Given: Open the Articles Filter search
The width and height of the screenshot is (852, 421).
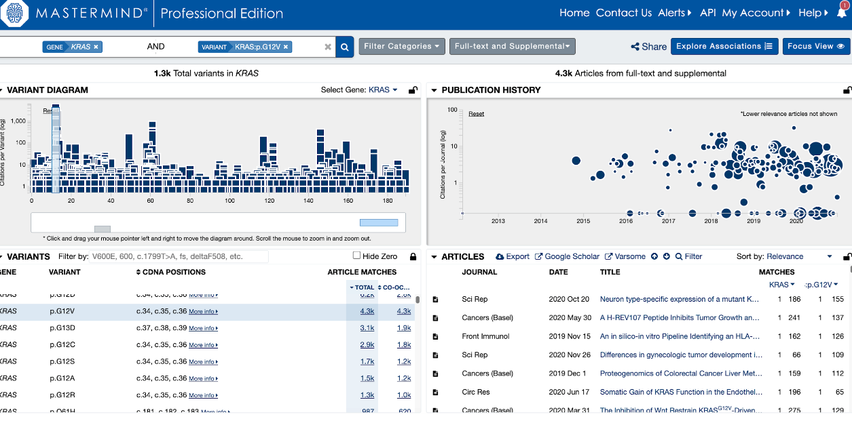Looking at the screenshot, I should (688, 256).
